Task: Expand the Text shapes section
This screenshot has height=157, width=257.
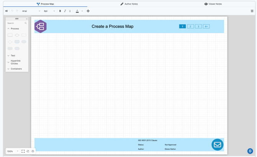Action: [x=11, y=55]
